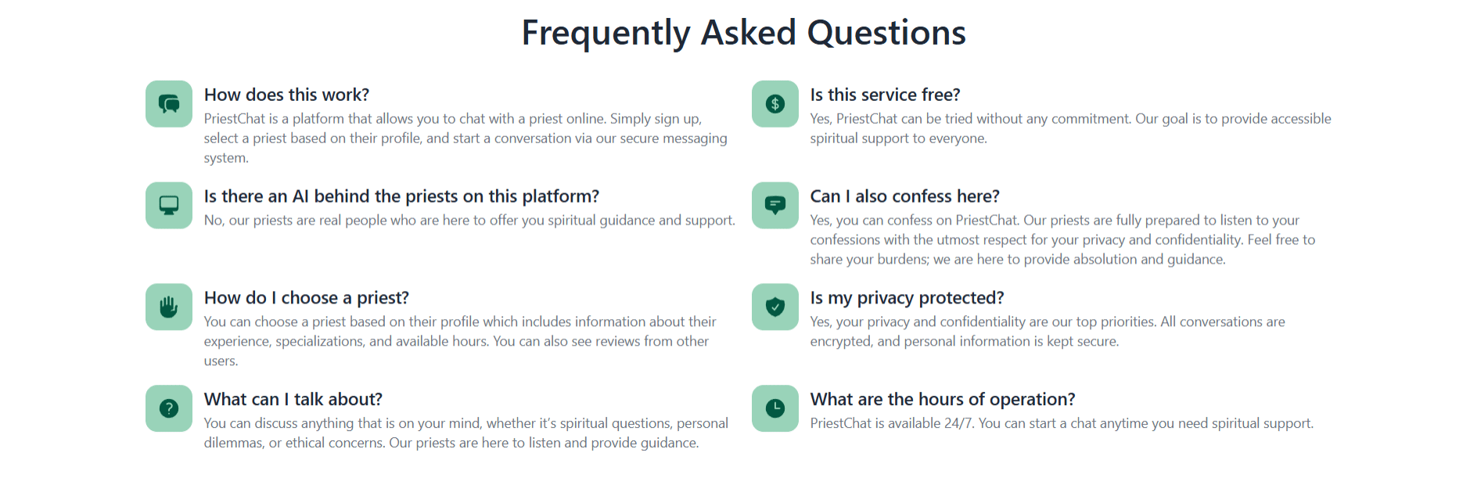1470x492 pixels.
Task: Click the answer text about encrypted conversations
Action: 1048,332
